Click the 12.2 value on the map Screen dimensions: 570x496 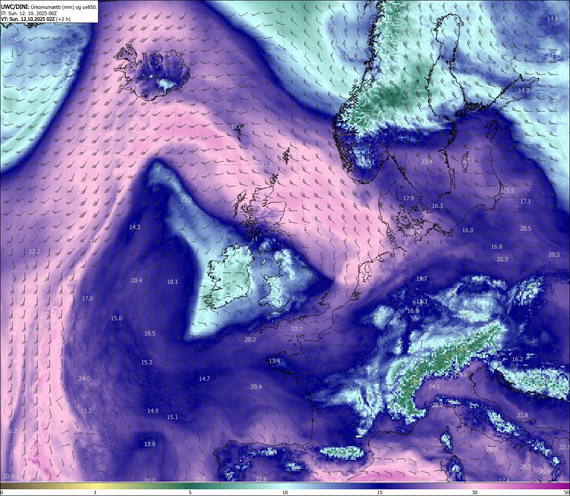click(x=186, y=200)
